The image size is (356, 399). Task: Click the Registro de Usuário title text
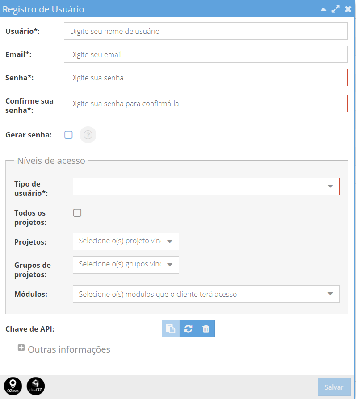[43, 9]
